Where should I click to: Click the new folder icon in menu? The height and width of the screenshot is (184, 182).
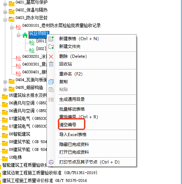pyautogui.click(x=51, y=47)
